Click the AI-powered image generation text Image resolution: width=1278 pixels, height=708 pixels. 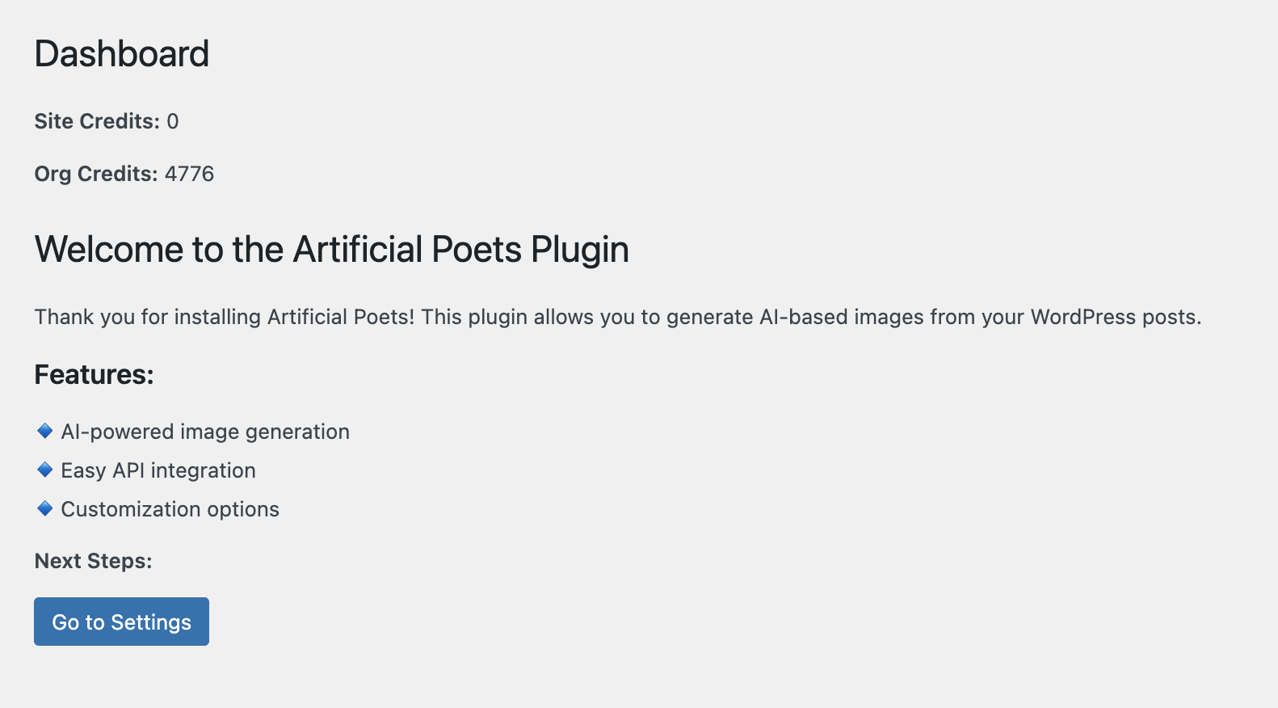(x=205, y=432)
